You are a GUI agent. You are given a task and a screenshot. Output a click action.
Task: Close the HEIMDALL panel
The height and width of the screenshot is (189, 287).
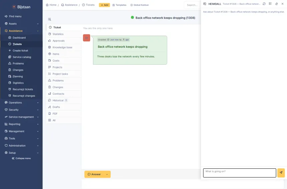pos(282,4)
